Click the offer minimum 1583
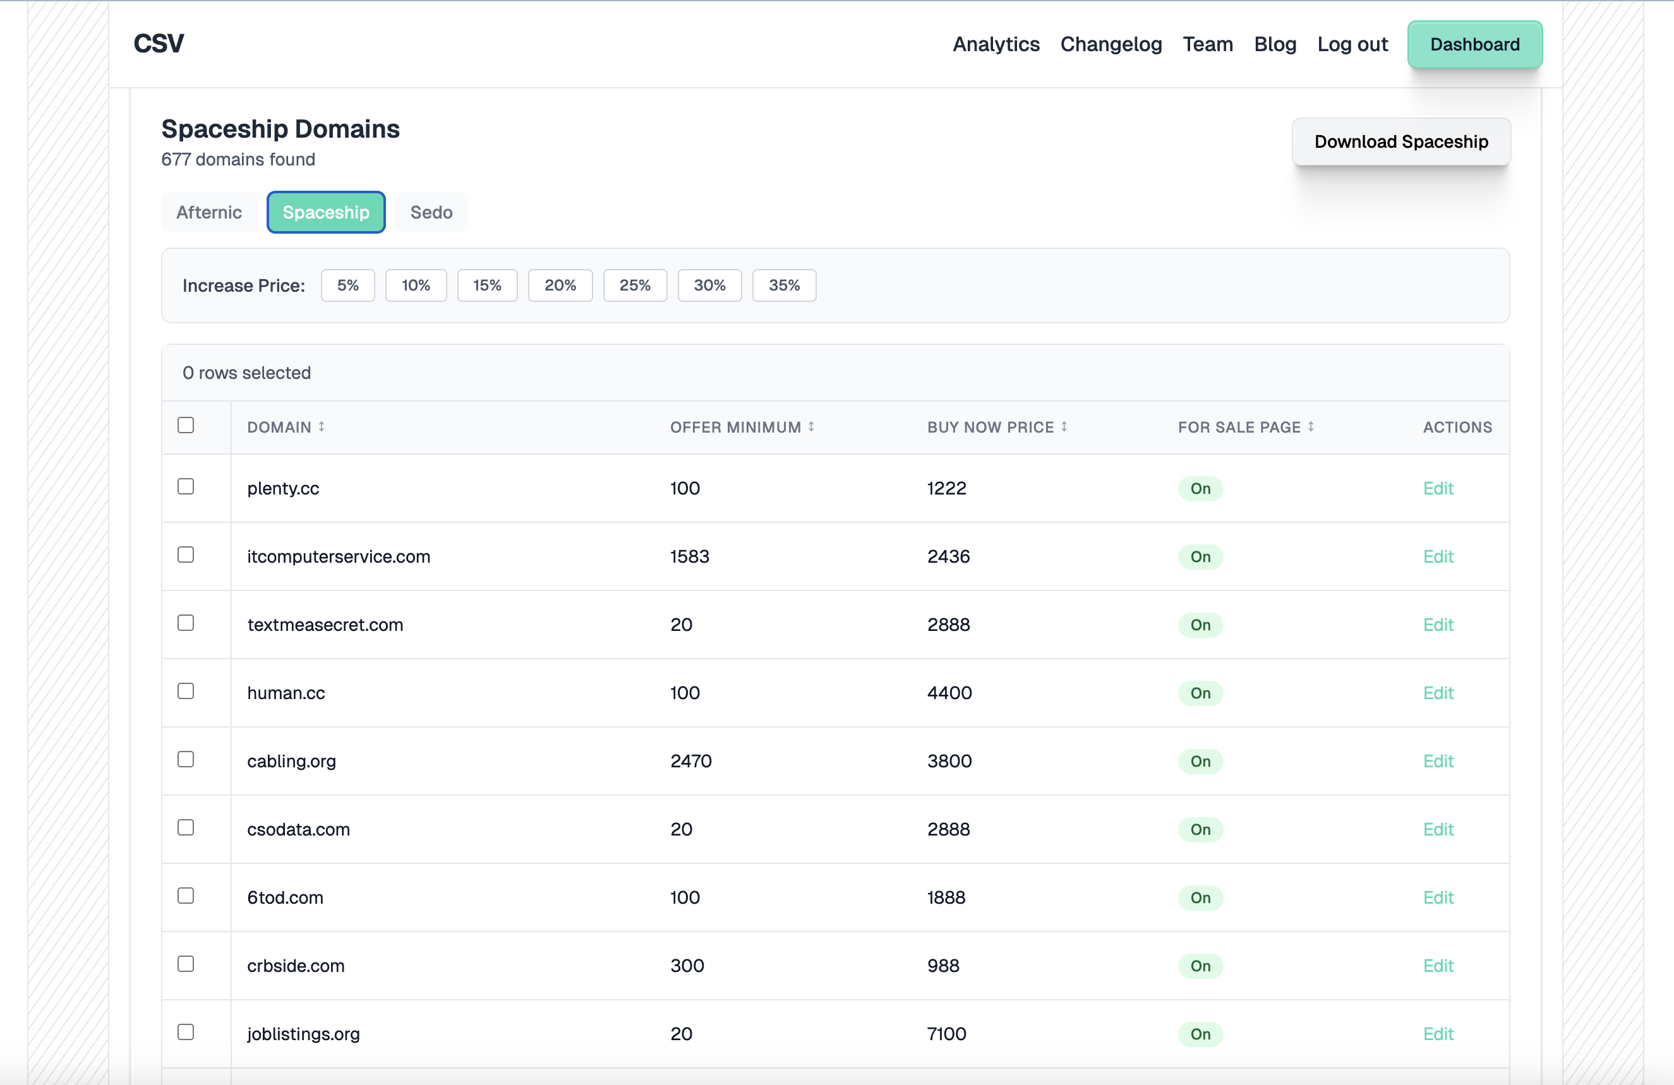 pos(689,556)
